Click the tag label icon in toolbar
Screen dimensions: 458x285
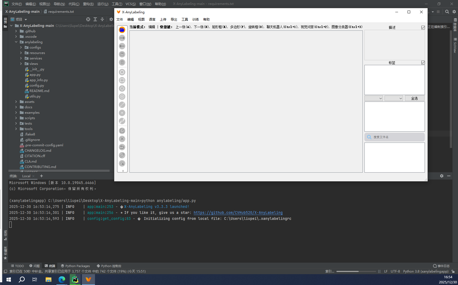coord(122,155)
